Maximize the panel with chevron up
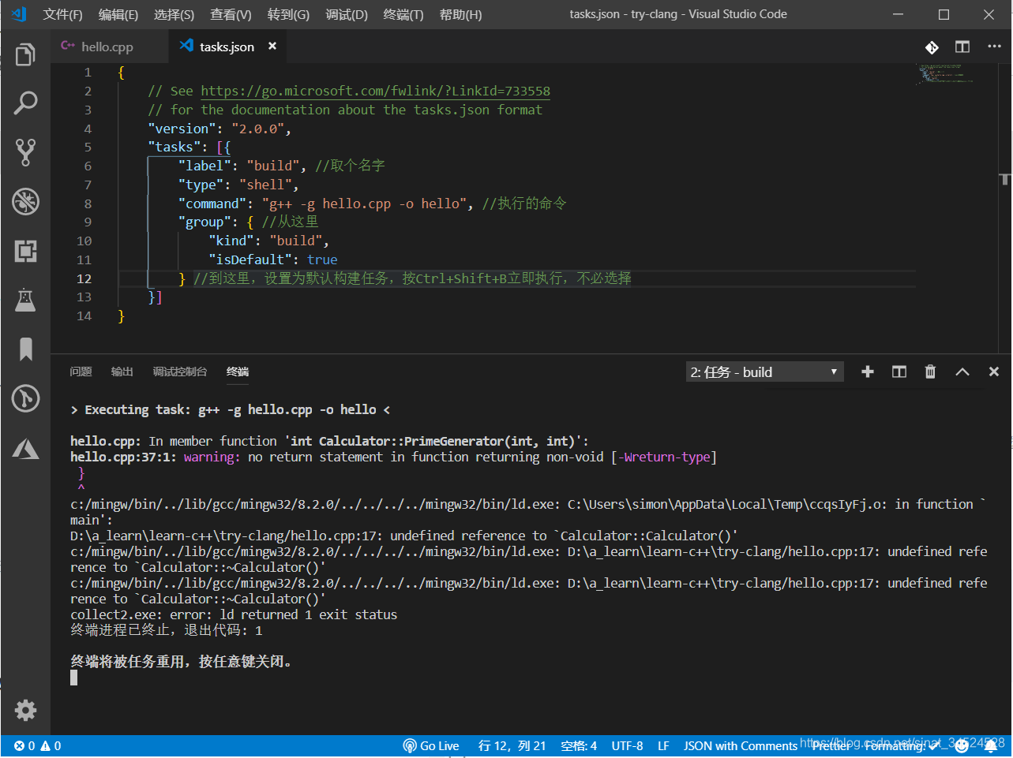The image size is (1013, 758). [x=962, y=372]
